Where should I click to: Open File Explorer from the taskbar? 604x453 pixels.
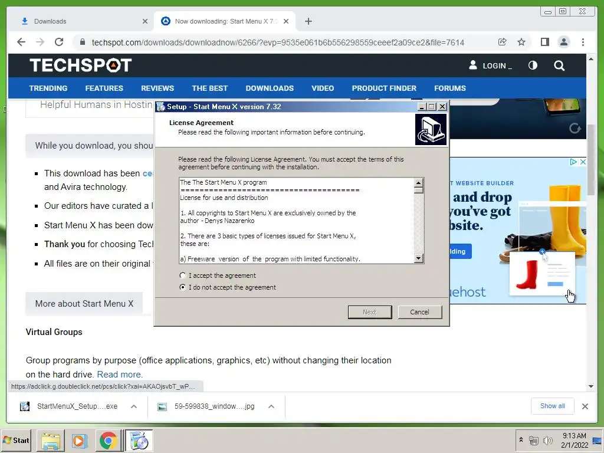[51, 441]
